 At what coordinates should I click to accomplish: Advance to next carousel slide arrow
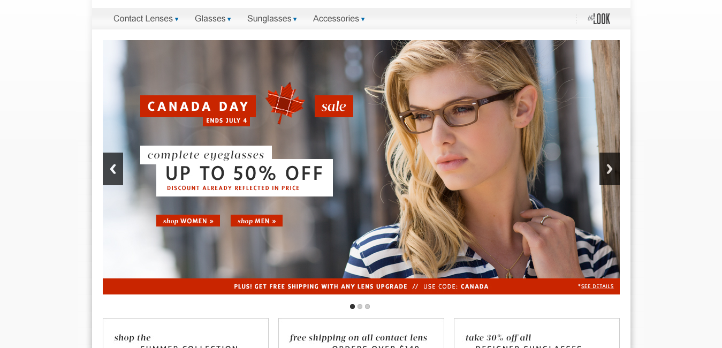click(610, 169)
